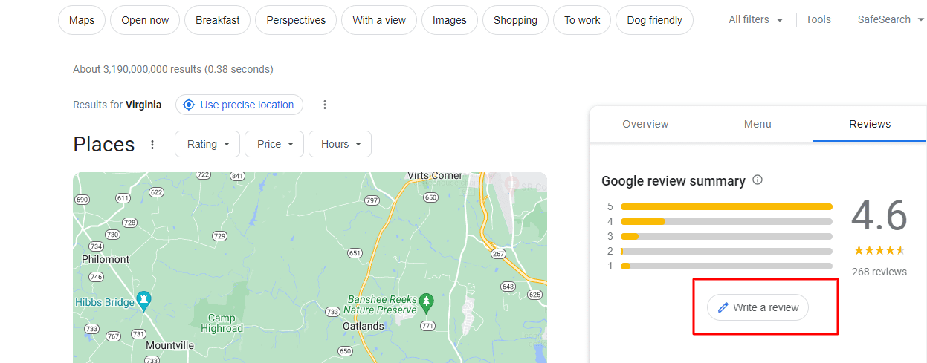
Task: Toggle the Open now filter chip
Action: point(145,20)
